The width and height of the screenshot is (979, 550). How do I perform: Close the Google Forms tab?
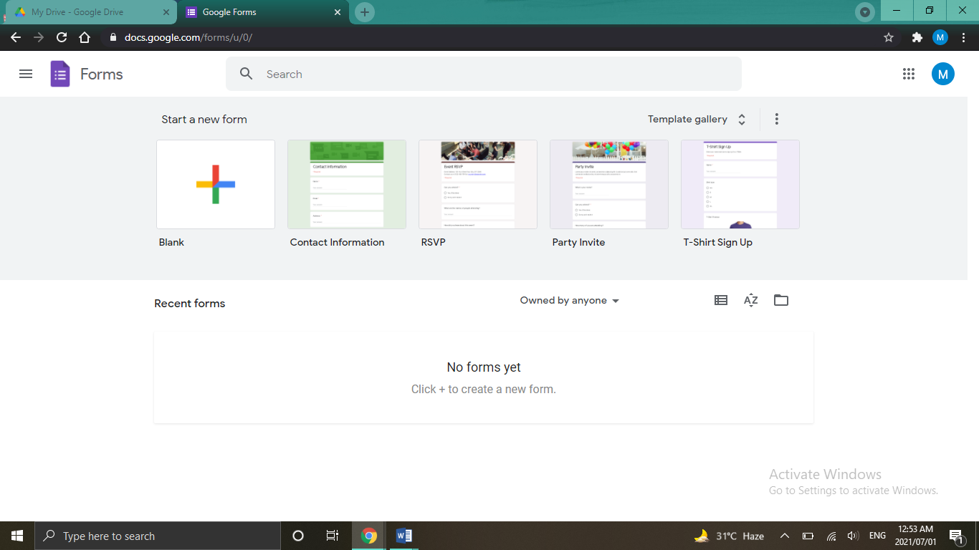(x=338, y=12)
